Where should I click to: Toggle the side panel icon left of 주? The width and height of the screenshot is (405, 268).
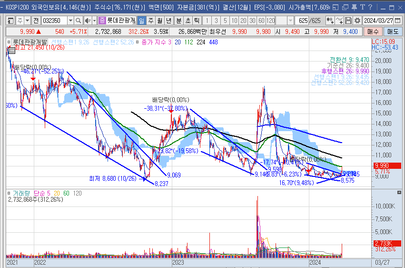10,21
